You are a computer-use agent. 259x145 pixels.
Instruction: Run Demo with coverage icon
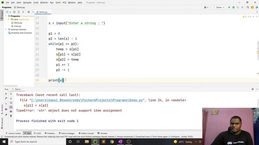pos(238,7)
